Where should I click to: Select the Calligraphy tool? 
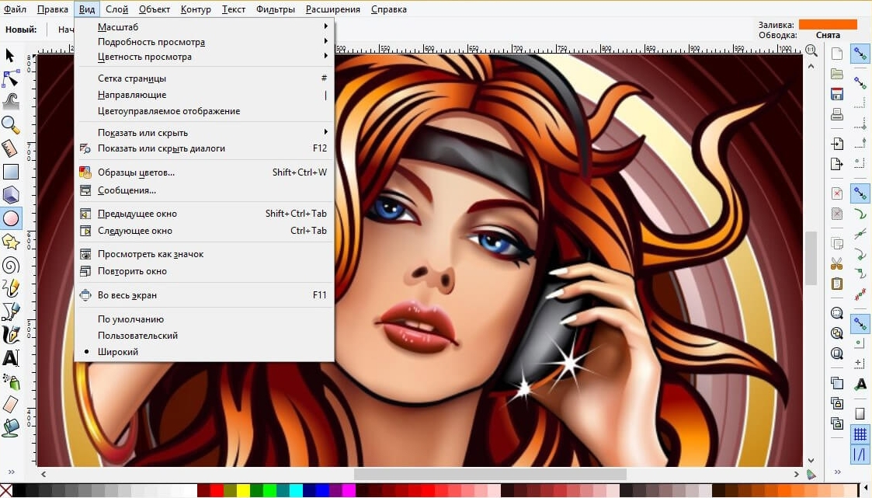coord(11,334)
